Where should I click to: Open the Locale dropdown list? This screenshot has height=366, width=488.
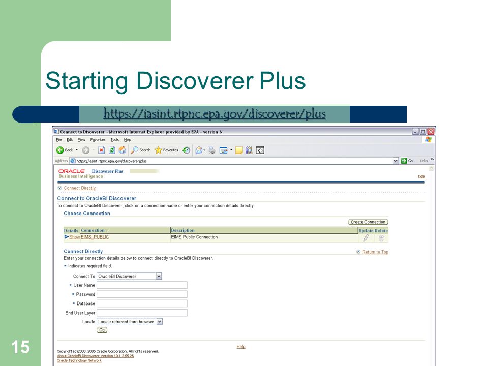(x=159, y=321)
